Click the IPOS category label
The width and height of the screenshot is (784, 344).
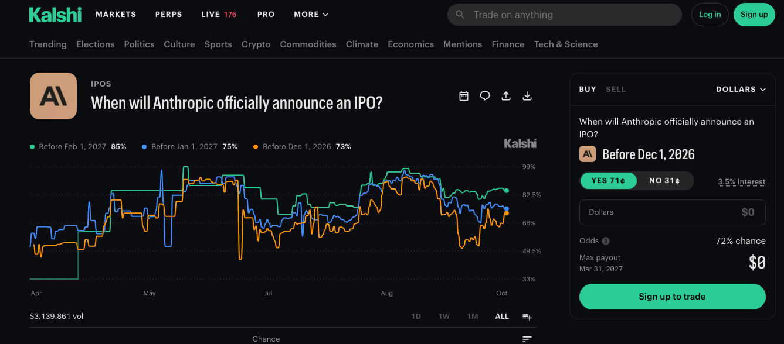tap(101, 84)
